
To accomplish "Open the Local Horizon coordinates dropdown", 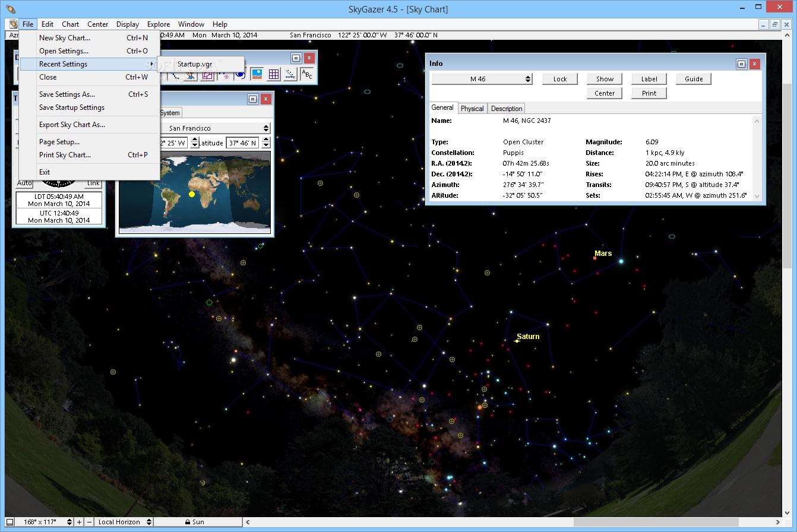I will coord(124,522).
